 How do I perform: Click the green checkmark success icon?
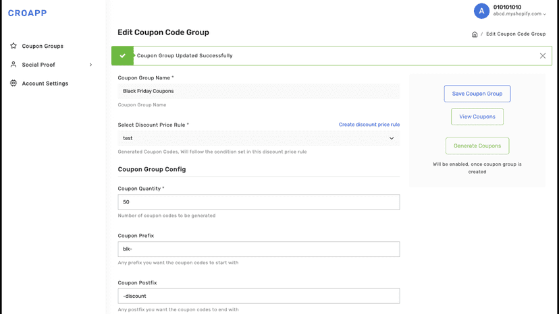pyautogui.click(x=123, y=55)
